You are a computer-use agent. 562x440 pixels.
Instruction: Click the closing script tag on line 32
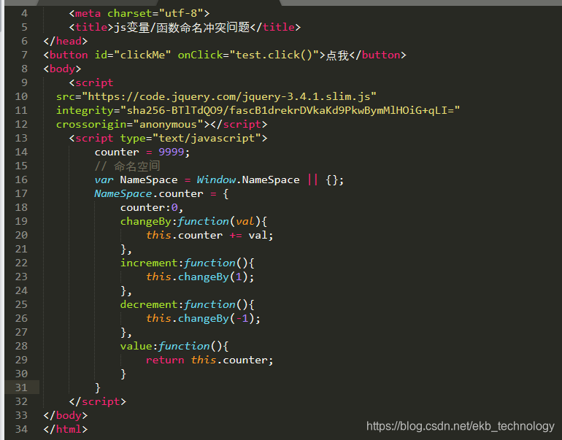98,401
